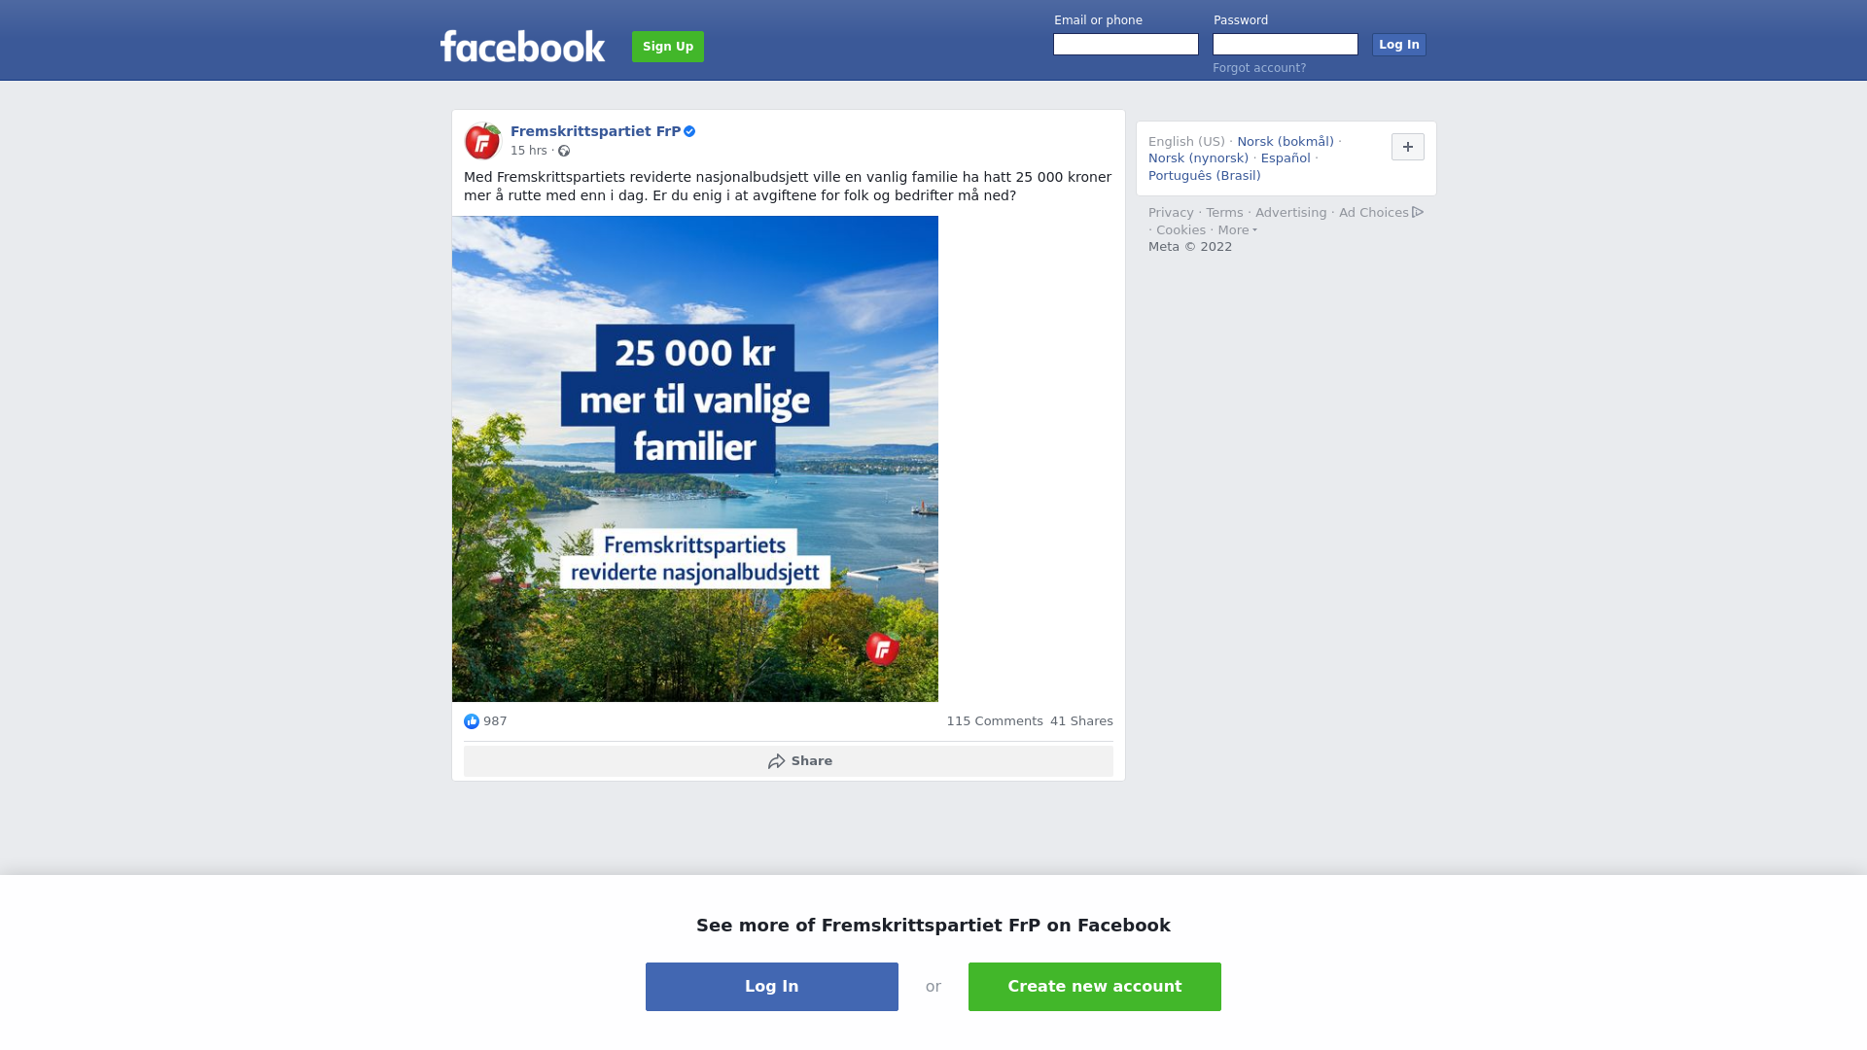Click the green Sign Up button

pyautogui.click(x=668, y=47)
